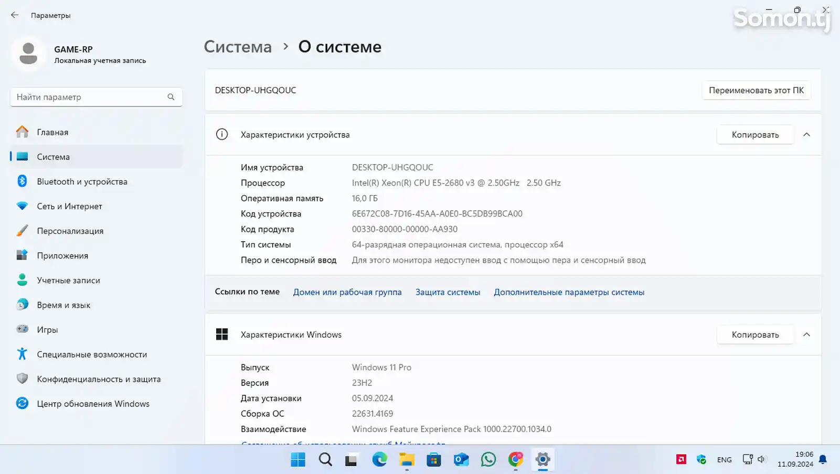
Task: Open File Explorer from taskbar
Action: (407, 460)
